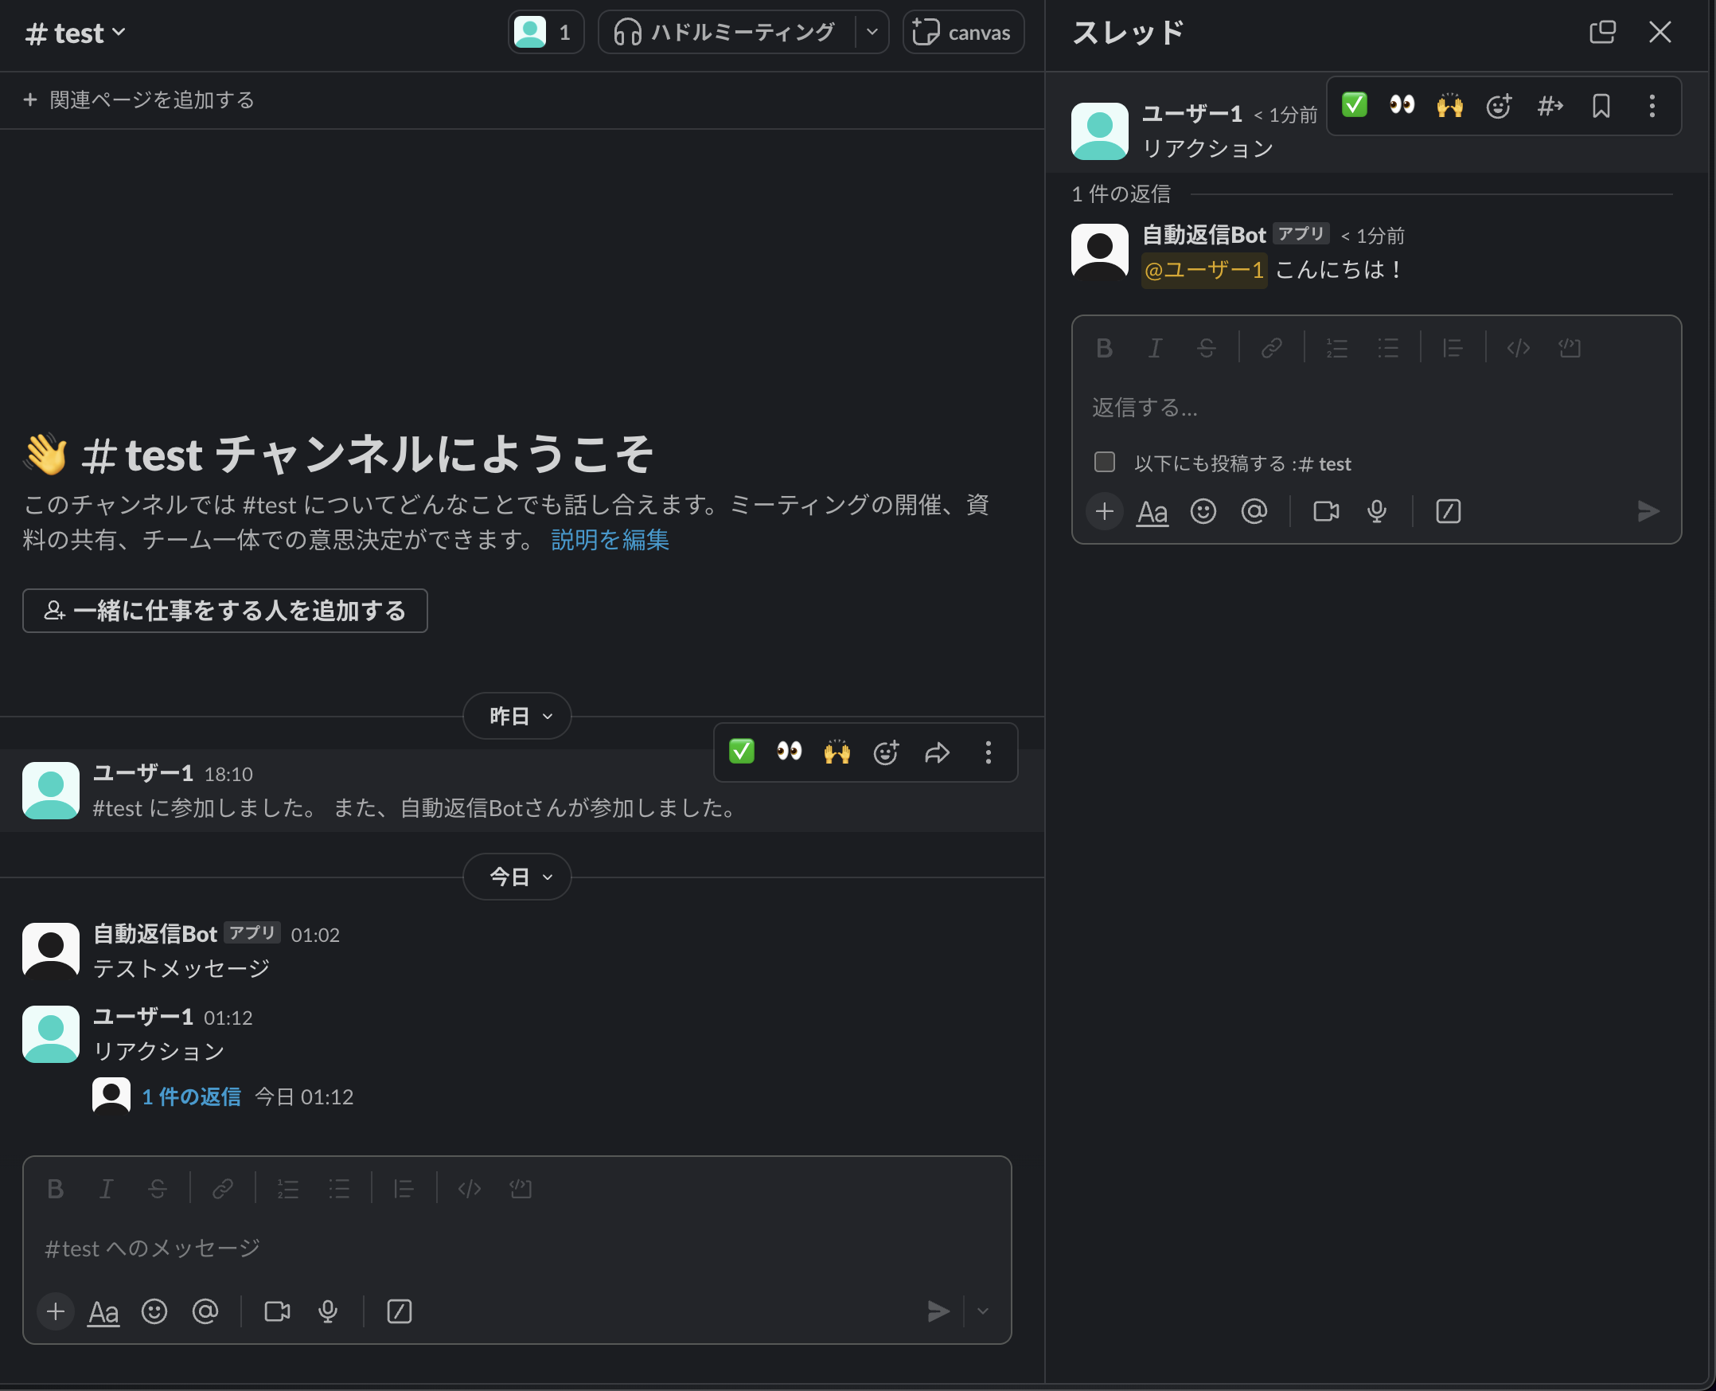Open the 1件の返信 thread reply link
1716x1391 pixels.
point(190,1096)
